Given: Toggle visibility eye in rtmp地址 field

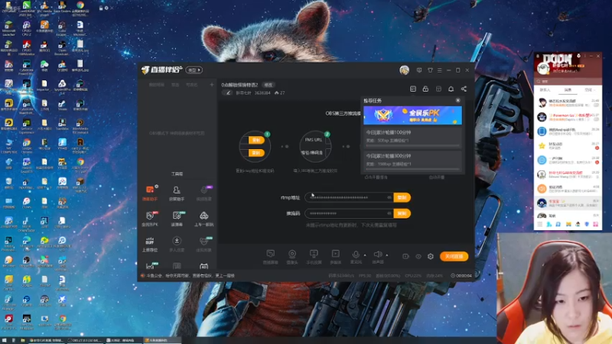Looking at the screenshot, I should click(389, 197).
